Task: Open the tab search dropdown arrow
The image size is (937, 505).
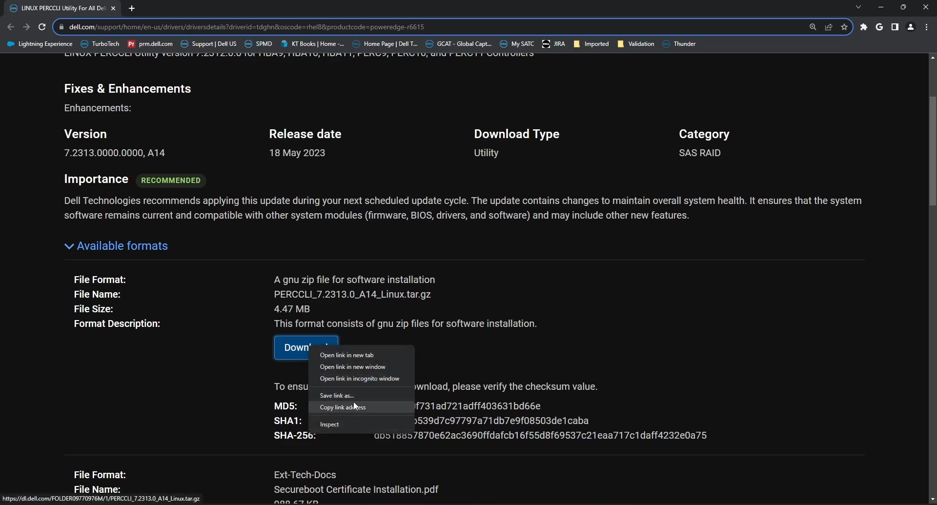Action: pos(859,7)
